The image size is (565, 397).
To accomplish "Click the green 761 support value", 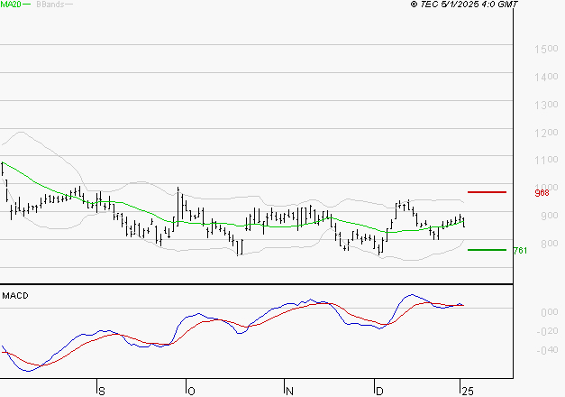I will tap(520, 251).
